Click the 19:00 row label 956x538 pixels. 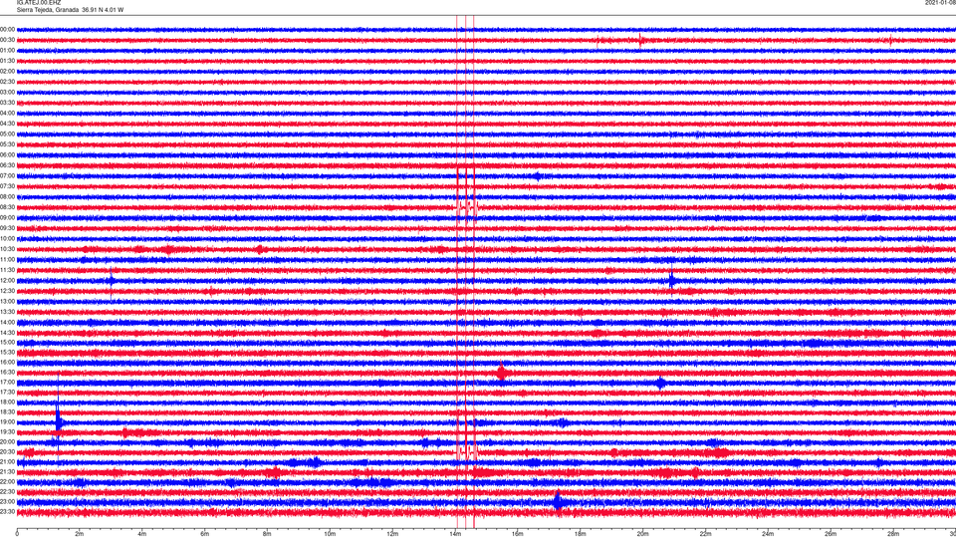7,422
